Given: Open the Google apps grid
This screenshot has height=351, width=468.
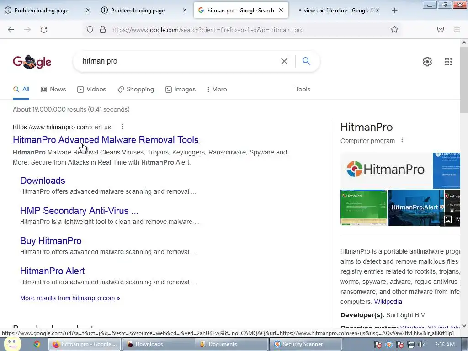Looking at the screenshot, I should pos(448,62).
